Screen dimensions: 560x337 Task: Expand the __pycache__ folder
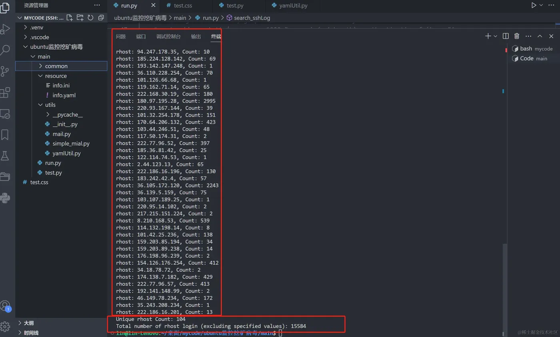pos(61,114)
